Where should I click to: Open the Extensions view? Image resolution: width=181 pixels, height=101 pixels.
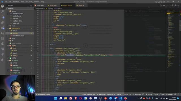(x=3, y=27)
